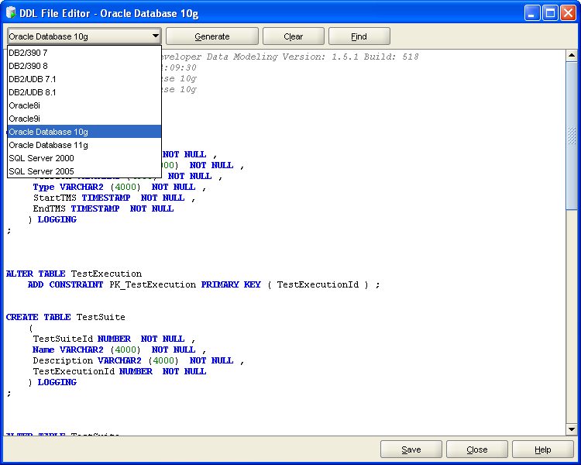This screenshot has width=581, height=465.
Task: Choose DB2/UDB 8.1 option
Action: pyautogui.click(x=84, y=92)
